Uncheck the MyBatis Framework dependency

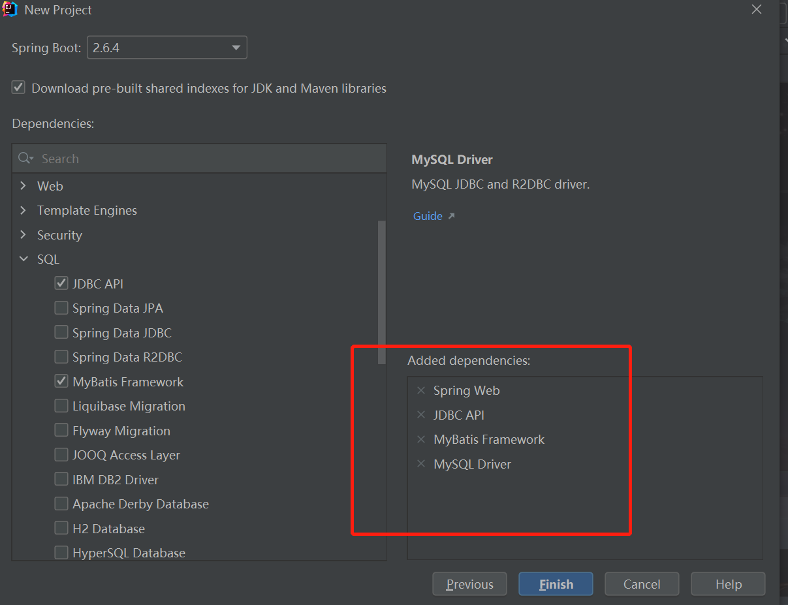[61, 381]
